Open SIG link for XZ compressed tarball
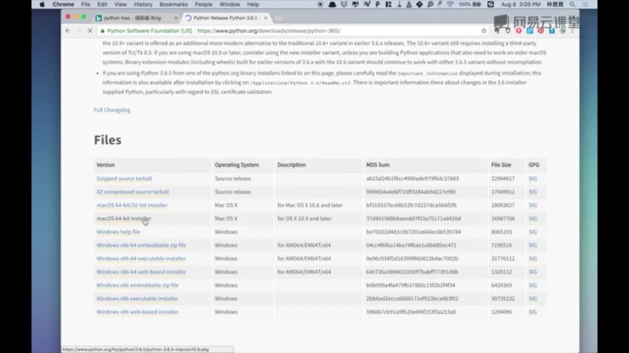The height and width of the screenshot is (353, 629). click(x=533, y=192)
